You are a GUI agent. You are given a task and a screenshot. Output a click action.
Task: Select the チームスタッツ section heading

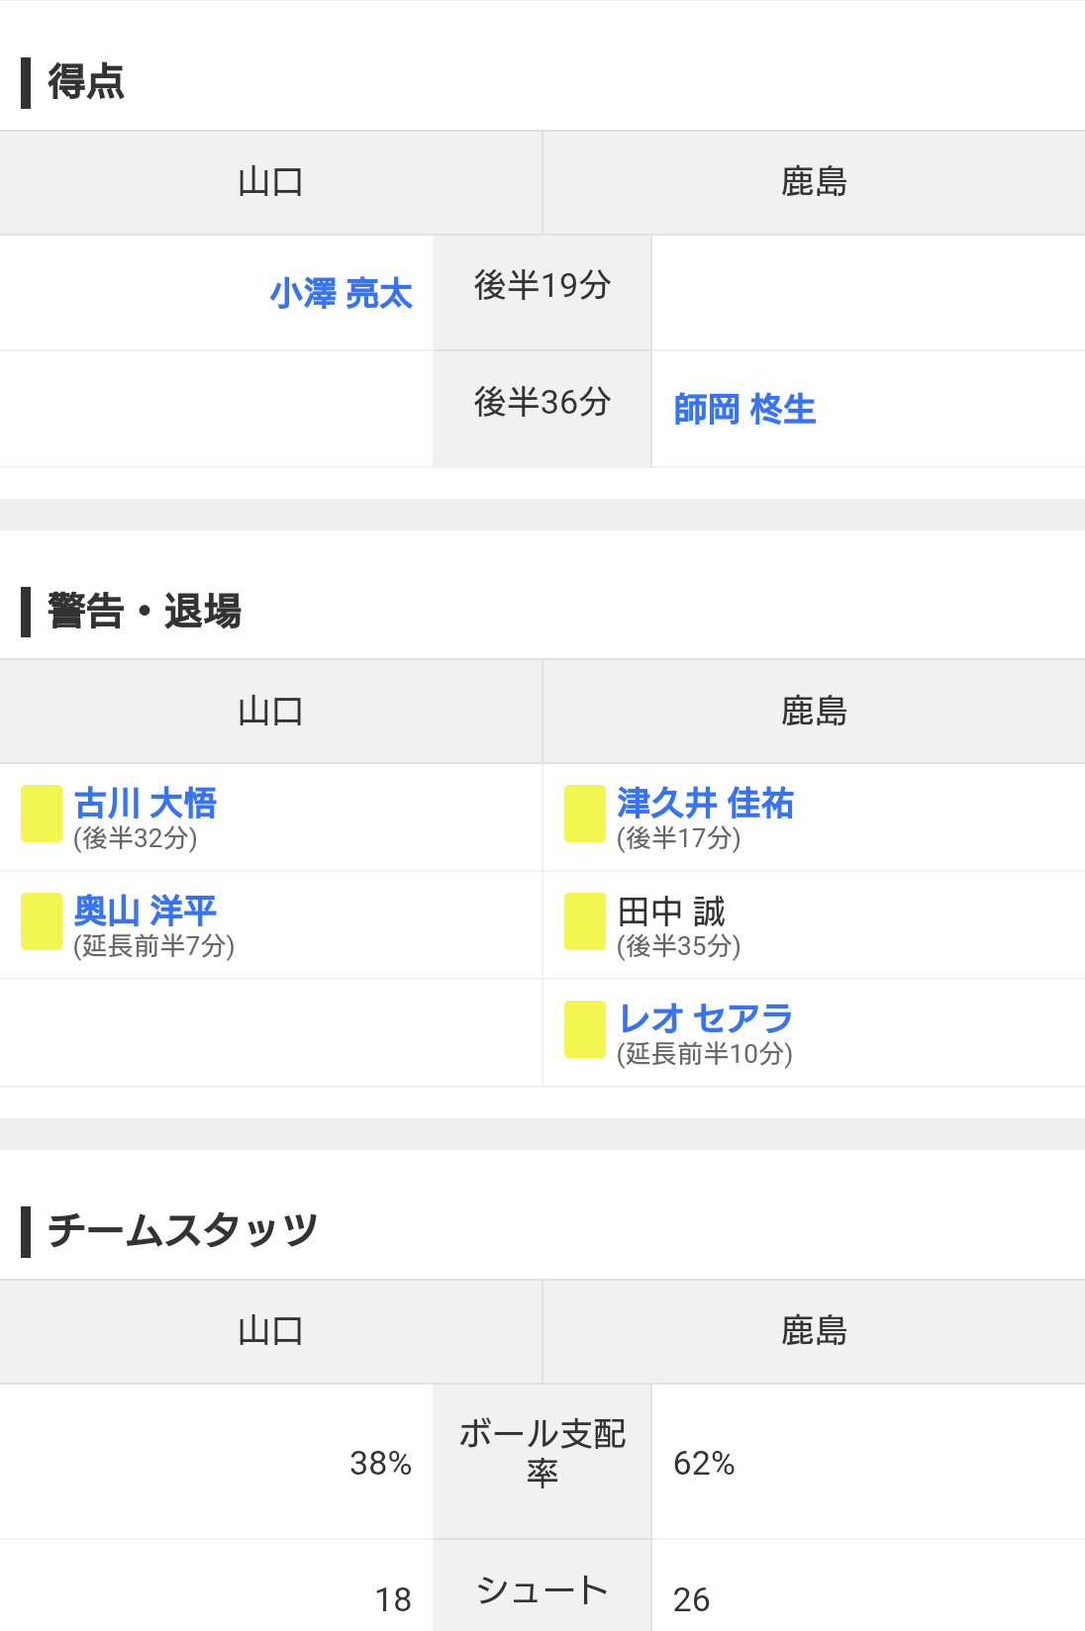click(183, 1230)
